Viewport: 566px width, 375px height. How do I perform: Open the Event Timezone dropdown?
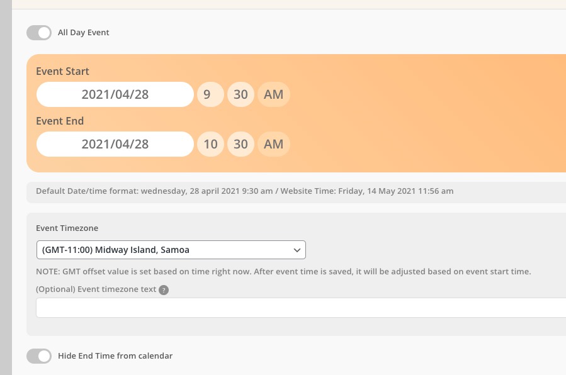pyautogui.click(x=171, y=250)
